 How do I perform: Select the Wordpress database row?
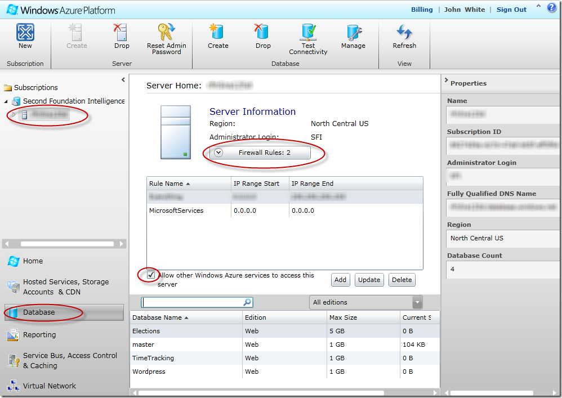pyautogui.click(x=284, y=372)
